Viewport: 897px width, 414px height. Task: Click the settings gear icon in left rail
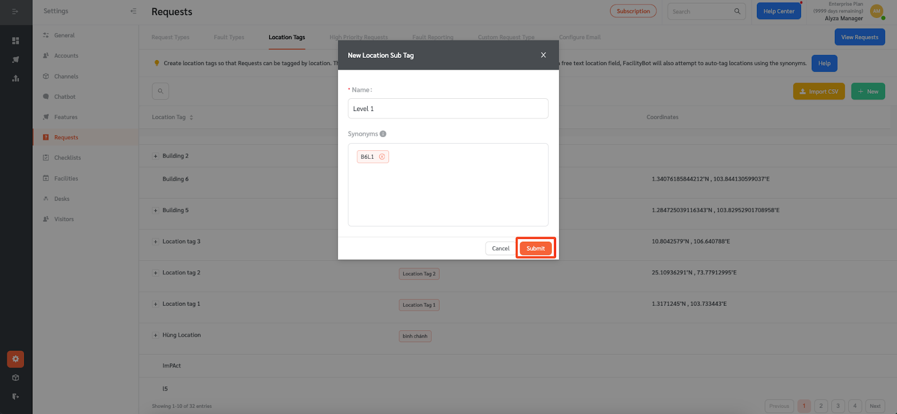point(16,359)
